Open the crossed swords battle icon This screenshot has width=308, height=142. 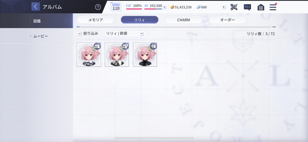point(234,7)
